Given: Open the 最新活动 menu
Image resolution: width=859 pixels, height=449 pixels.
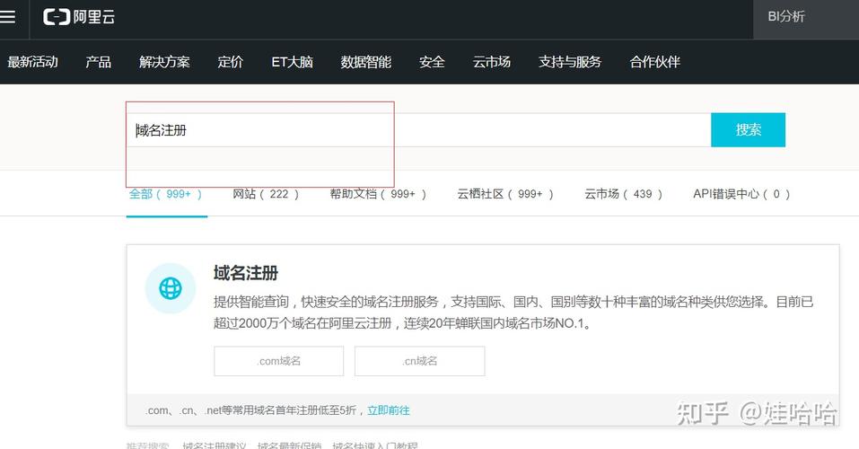Looking at the screenshot, I should [x=32, y=62].
